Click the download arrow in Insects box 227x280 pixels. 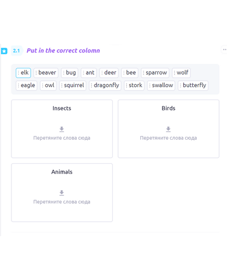point(62,129)
